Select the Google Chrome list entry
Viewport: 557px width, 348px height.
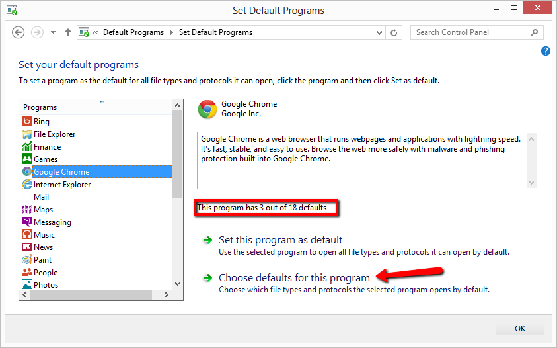coord(102,171)
